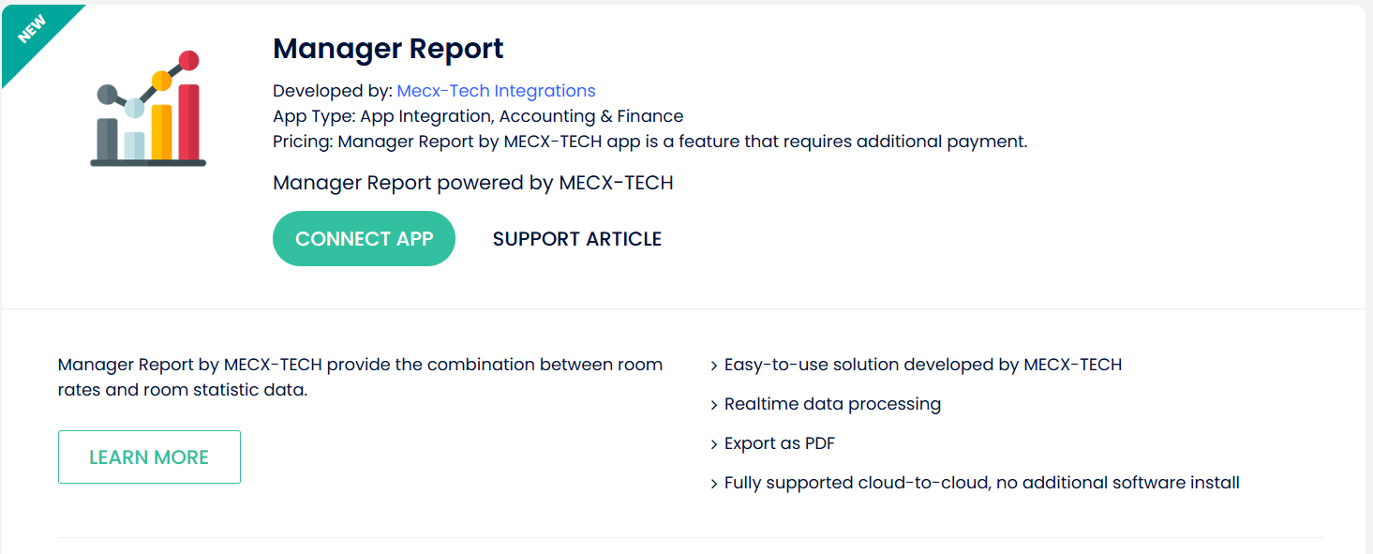Select the Easy-to-use solution feature text

(922, 365)
